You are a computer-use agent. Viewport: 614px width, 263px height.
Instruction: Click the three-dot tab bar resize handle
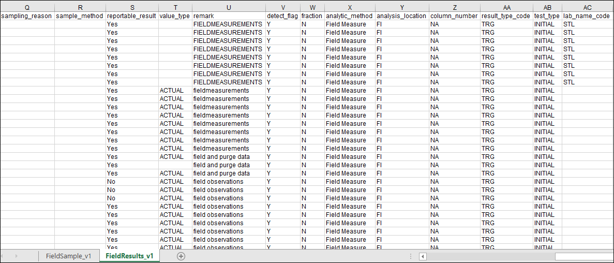(x=410, y=256)
